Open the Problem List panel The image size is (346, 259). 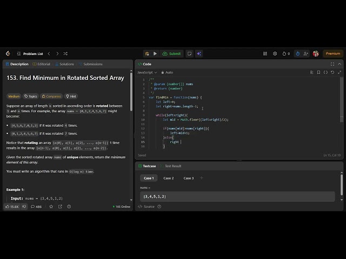(30, 54)
